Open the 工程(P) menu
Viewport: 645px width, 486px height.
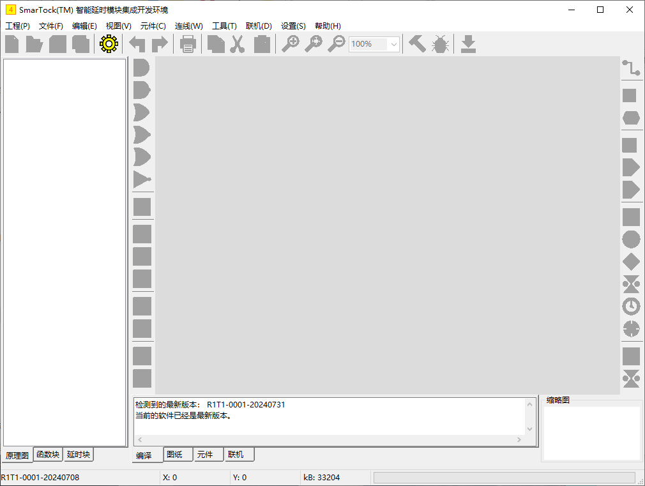17,26
